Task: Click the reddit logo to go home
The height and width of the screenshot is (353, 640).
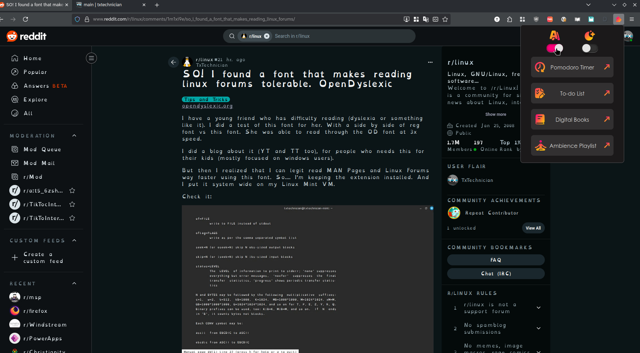Action: pos(26,36)
